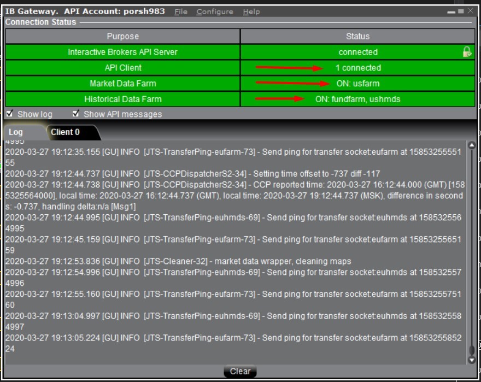This screenshot has height=382, width=481.
Task: Click the Status column header
Action: (358, 36)
